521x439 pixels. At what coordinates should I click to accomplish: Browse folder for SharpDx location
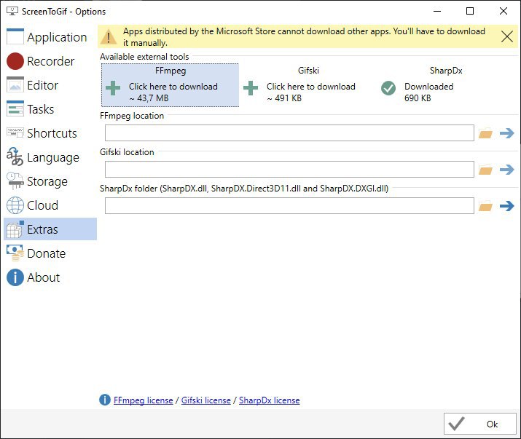click(485, 206)
